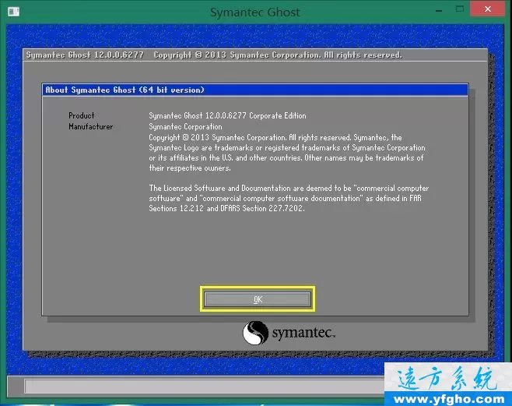Viewport: 512px width, 406px height.
Task: Click the 'Symantec Ghost 12.0.0.6277' header version text
Action: pyautogui.click(x=85, y=55)
